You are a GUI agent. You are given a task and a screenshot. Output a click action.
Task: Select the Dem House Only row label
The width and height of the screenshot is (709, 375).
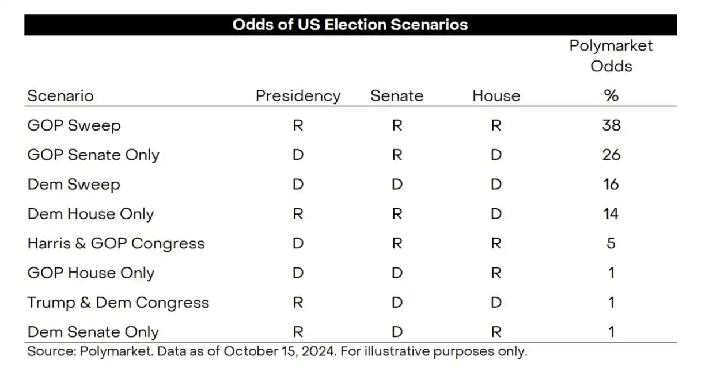[x=90, y=214]
